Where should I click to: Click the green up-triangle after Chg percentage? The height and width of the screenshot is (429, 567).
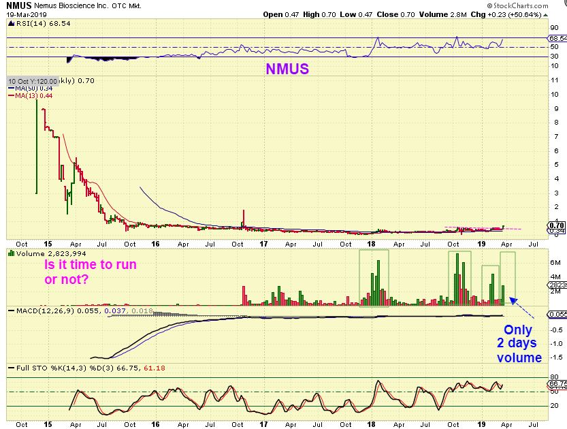546,15
